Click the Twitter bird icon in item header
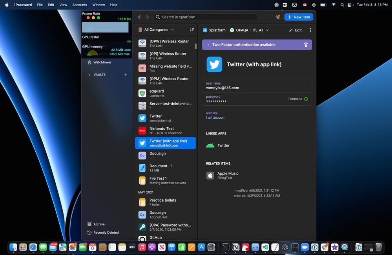Screen dimensions: 392x255 click(x=214, y=64)
